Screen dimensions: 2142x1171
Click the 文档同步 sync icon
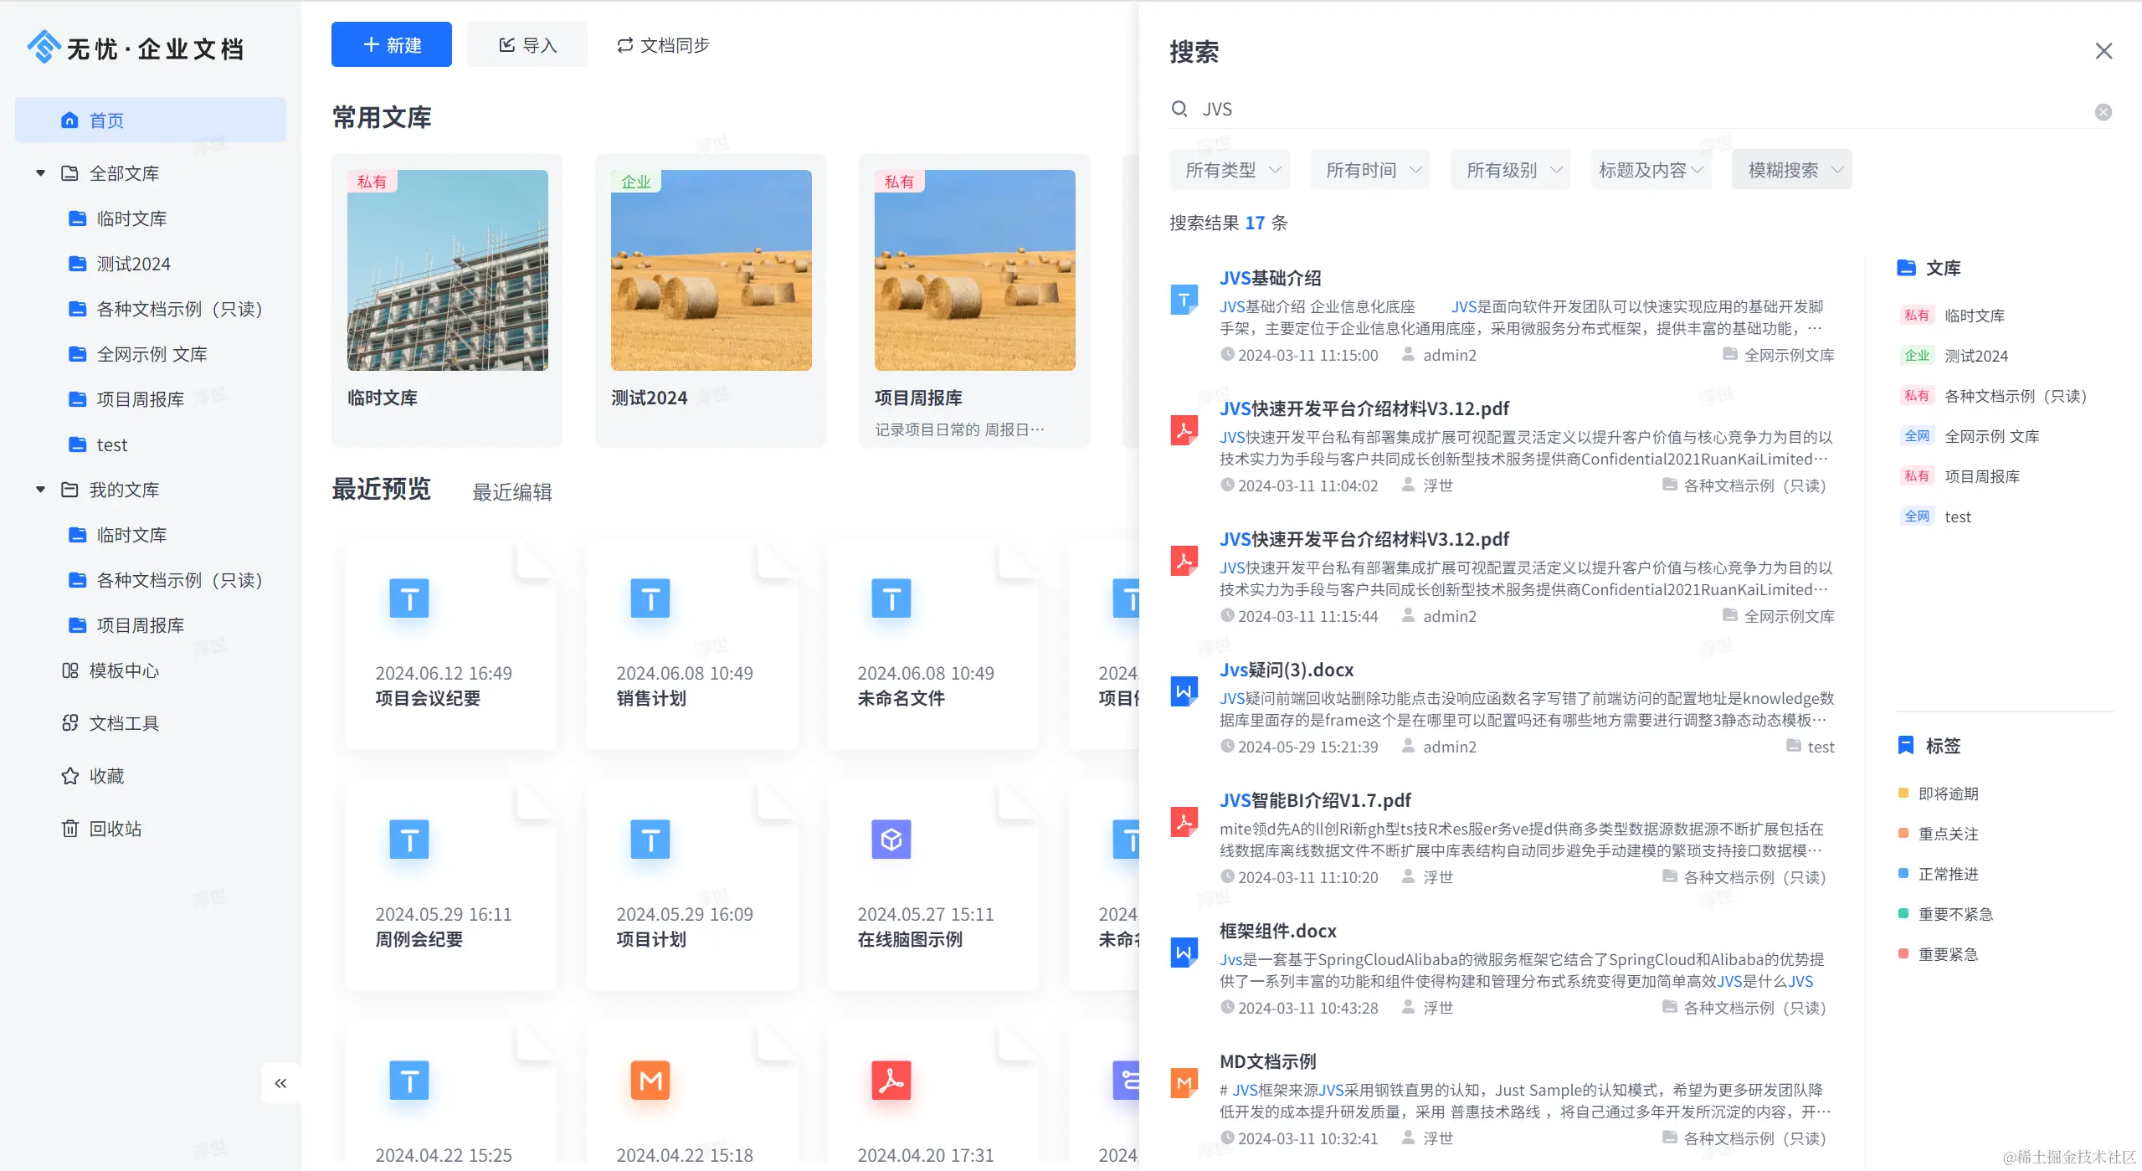click(624, 45)
